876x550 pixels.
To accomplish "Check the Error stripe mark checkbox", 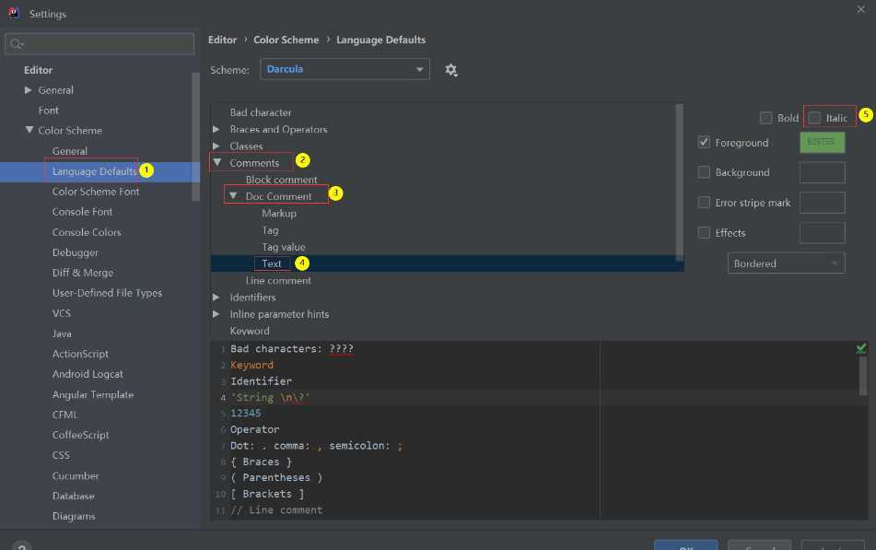I will pyautogui.click(x=704, y=203).
